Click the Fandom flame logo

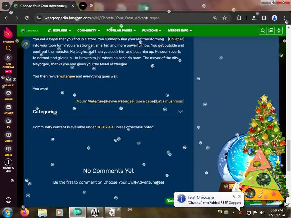pos(8,33)
